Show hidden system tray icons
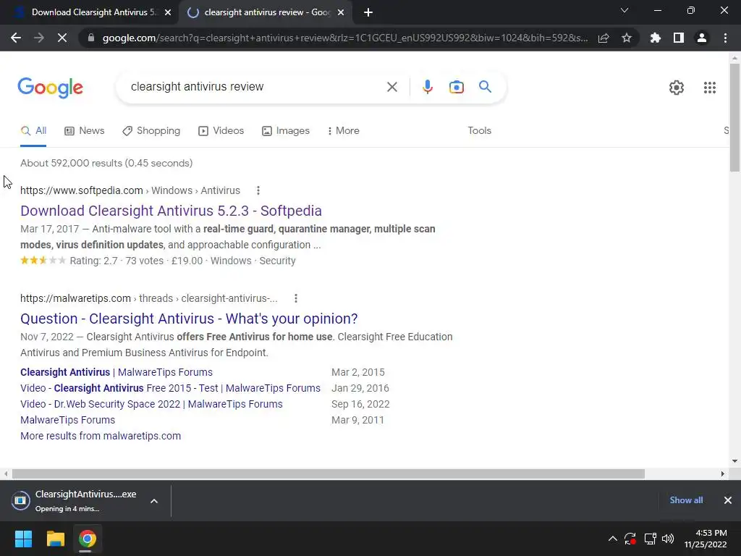This screenshot has width=741, height=556. coord(612,539)
